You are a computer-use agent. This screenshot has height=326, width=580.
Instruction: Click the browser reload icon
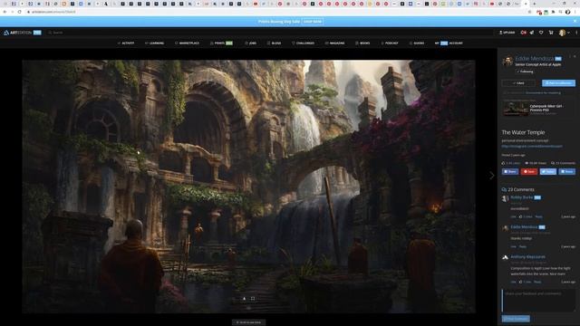tap(19, 12)
